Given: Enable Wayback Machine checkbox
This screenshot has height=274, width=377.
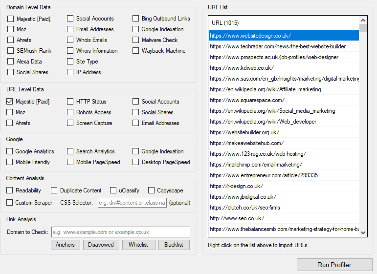Looking at the screenshot, I should tap(135, 51).
